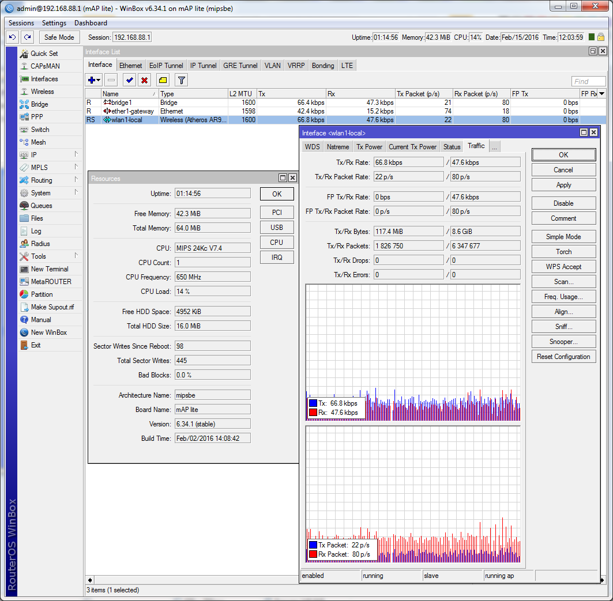
Task: Click the Torch button
Action: (x=563, y=252)
